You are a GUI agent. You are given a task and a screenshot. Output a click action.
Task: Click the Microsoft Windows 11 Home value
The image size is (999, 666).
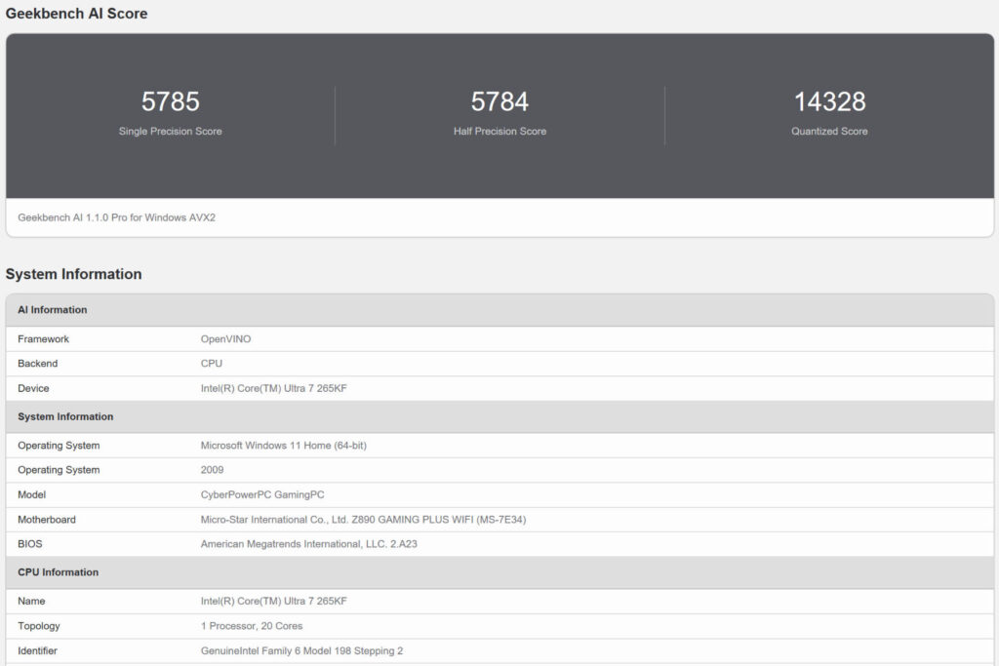click(x=283, y=446)
